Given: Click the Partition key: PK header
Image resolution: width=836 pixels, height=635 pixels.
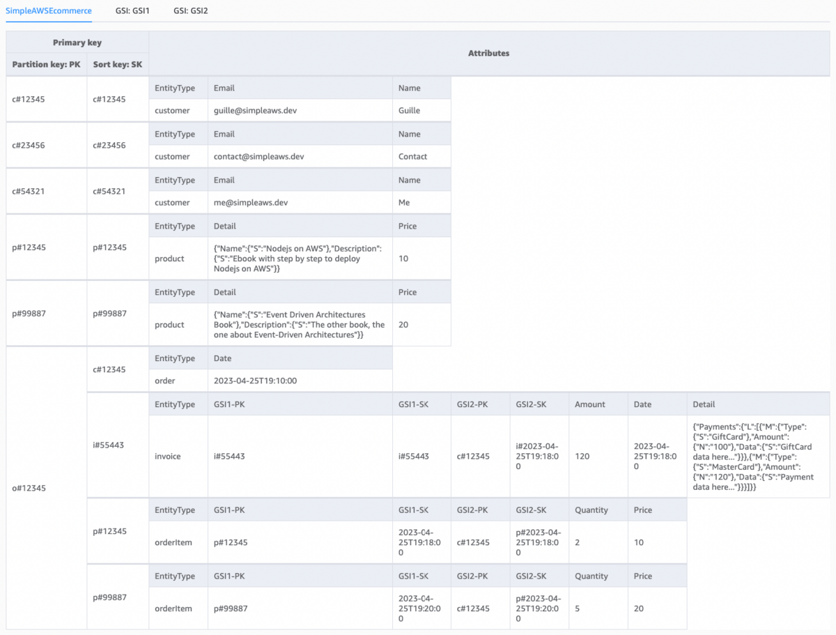Looking at the screenshot, I should 47,65.
